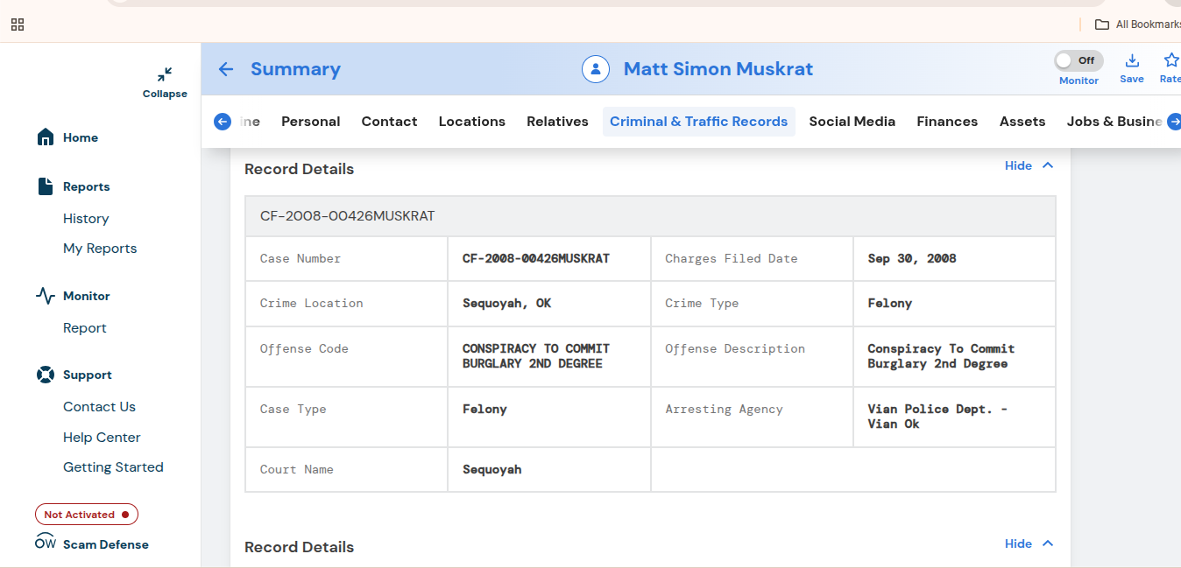Click the Not Activated badge
This screenshot has height=568, width=1181.
tap(87, 515)
